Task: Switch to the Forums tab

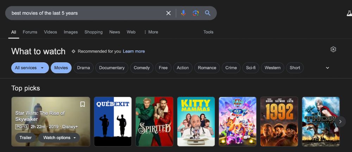Action: 30,32
